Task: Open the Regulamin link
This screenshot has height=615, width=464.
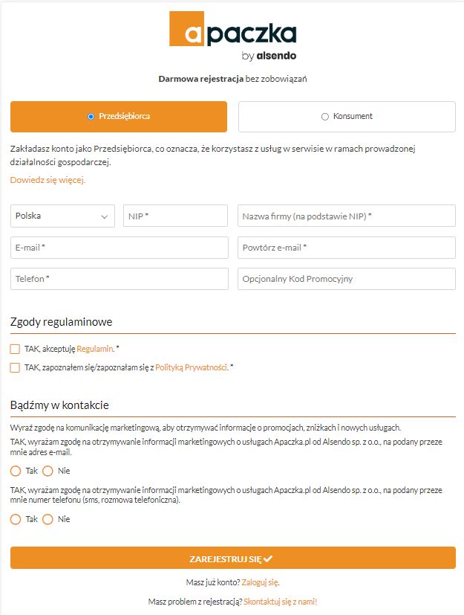Action: 94,349
